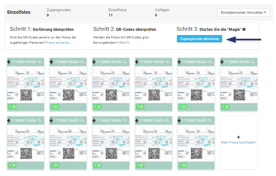Click the green QR badge on Lina Hoffmann's card

point(97,107)
